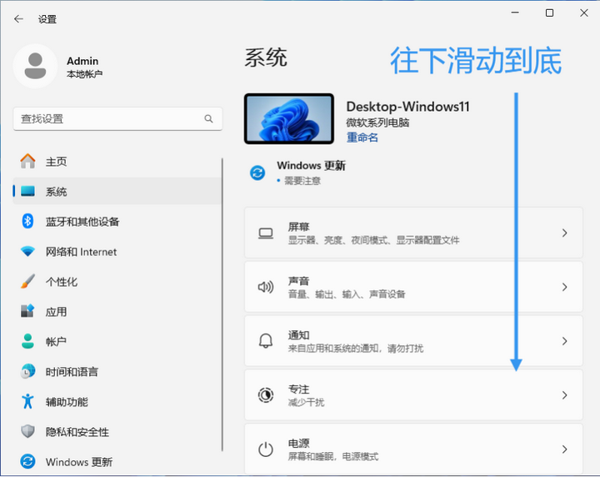
Task: Click the Wi-Fi network icon
Action: coord(27,252)
